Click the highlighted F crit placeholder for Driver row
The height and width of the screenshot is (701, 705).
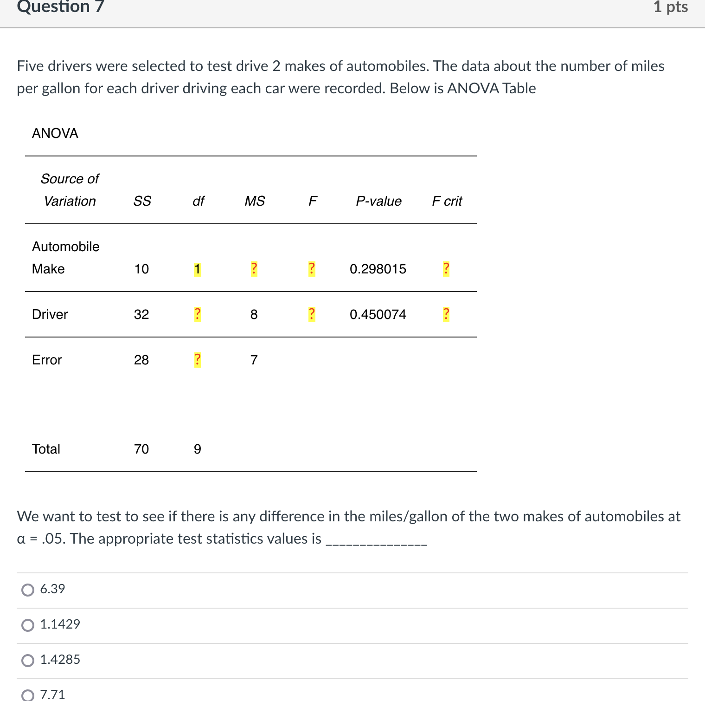point(446,314)
